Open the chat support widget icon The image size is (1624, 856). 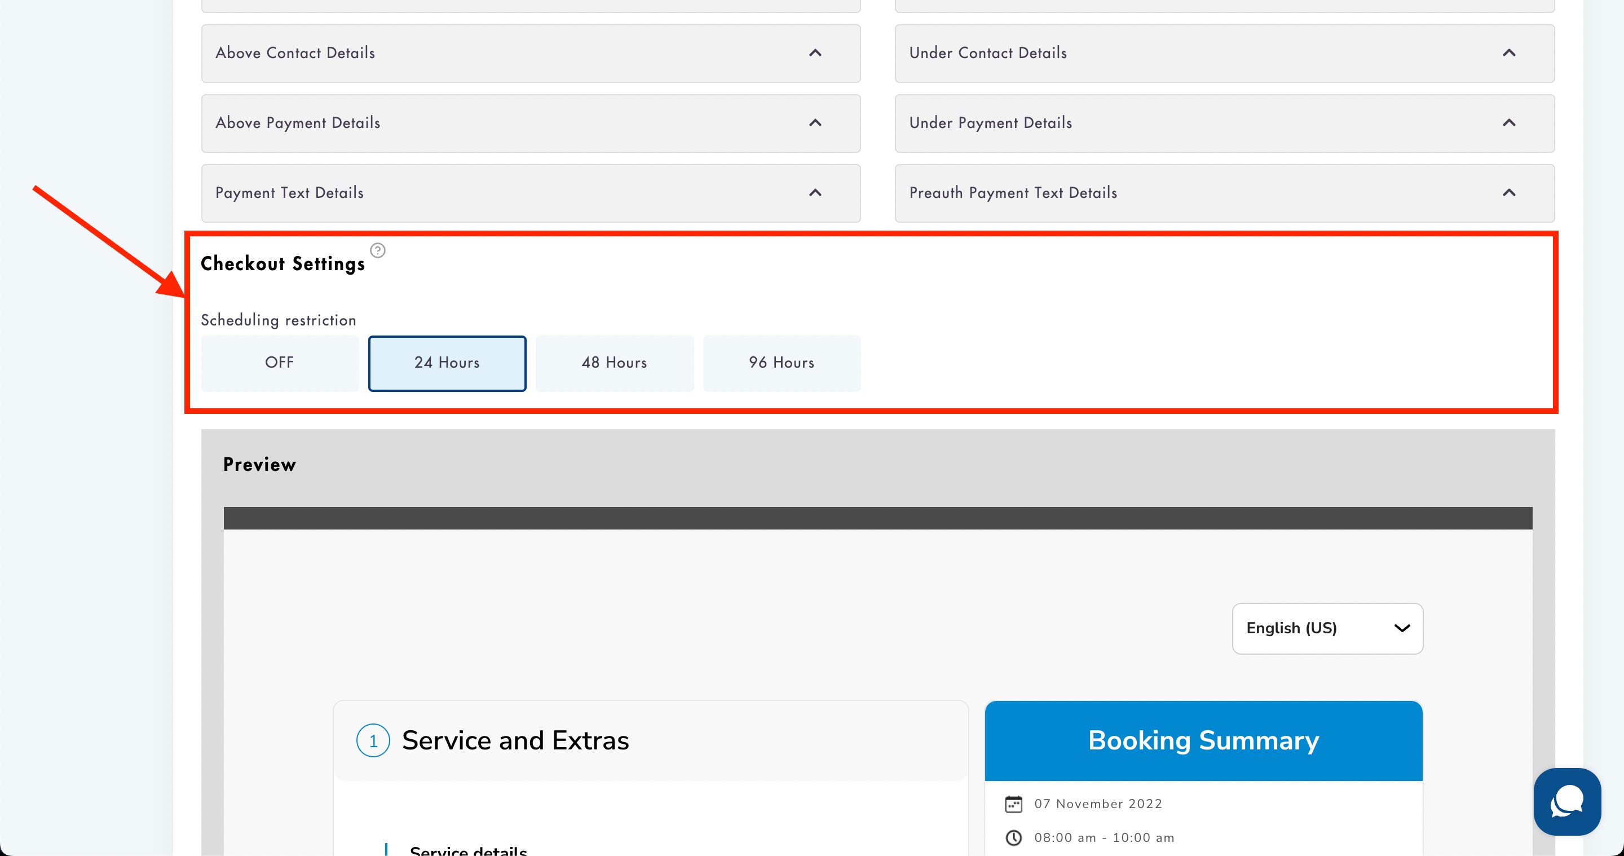click(x=1567, y=802)
